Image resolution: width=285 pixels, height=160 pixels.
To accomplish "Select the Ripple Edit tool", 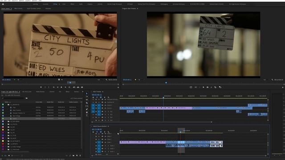I will pyautogui.click(x=87, y=100).
